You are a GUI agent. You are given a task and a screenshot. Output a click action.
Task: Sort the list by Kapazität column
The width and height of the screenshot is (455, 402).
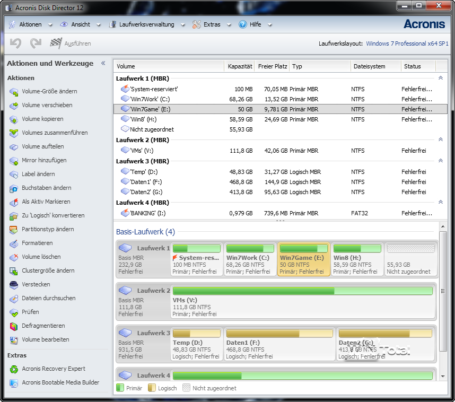tap(240, 66)
